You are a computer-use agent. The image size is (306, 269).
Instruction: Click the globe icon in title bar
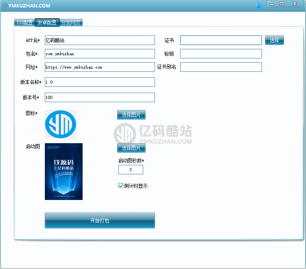(5, 5)
